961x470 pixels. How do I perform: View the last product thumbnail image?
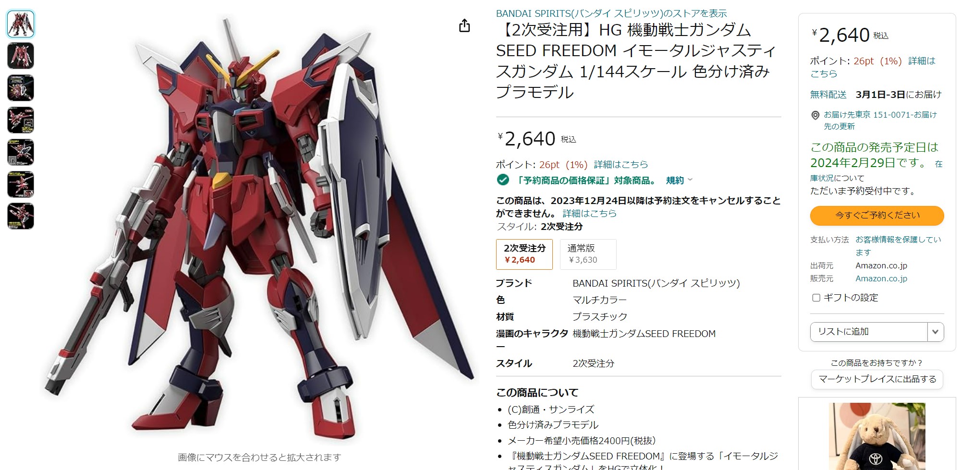click(21, 216)
